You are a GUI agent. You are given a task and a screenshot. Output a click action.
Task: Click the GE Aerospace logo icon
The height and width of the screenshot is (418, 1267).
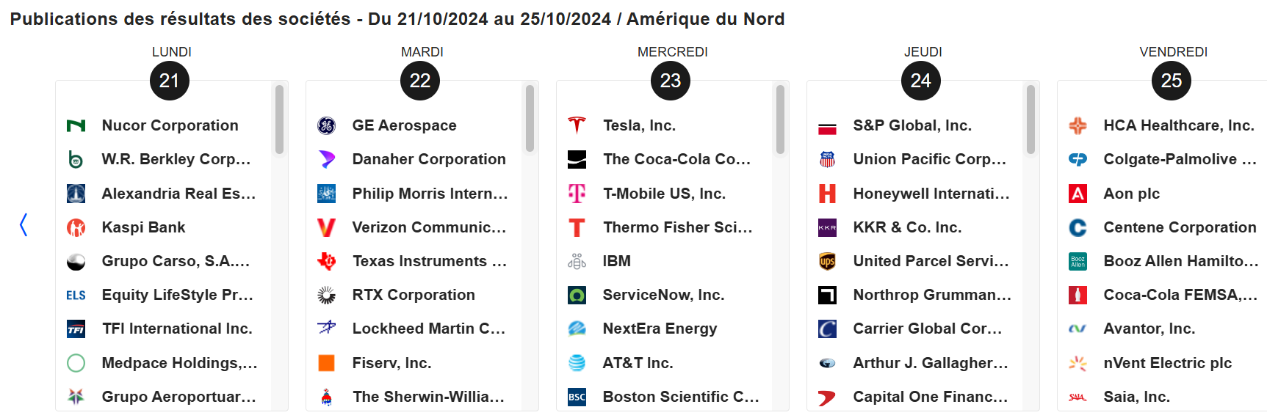[x=327, y=125]
